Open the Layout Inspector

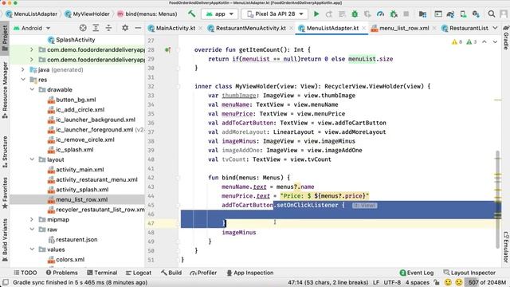[x=469, y=273]
